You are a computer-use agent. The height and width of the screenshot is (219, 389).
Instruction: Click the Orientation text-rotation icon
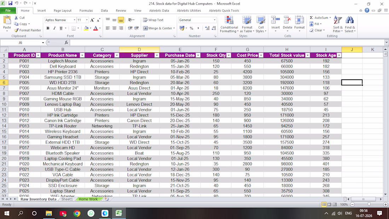[130, 20]
